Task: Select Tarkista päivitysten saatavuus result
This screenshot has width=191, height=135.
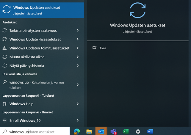Action: click(x=42, y=30)
